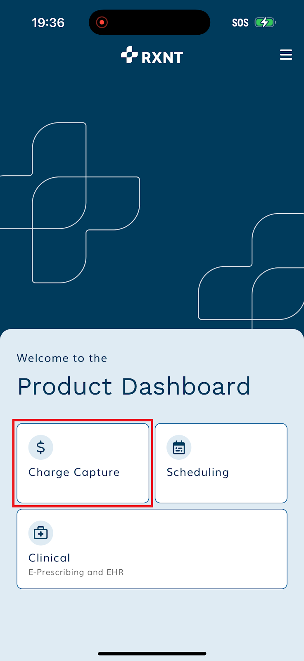The height and width of the screenshot is (661, 304).
Task: Open the Clinical product label
Action: [49, 558]
